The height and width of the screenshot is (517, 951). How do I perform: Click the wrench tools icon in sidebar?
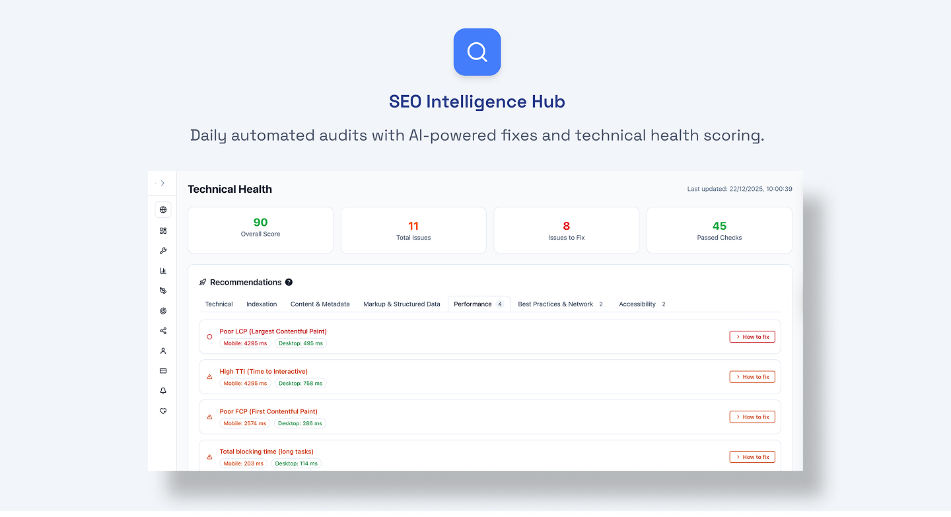click(x=162, y=250)
